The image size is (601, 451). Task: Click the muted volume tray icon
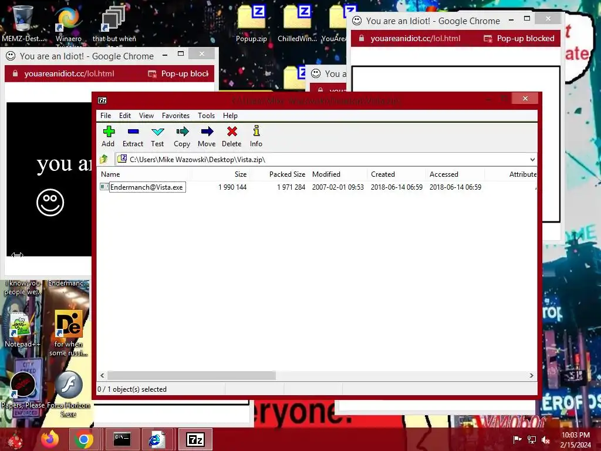(x=546, y=439)
